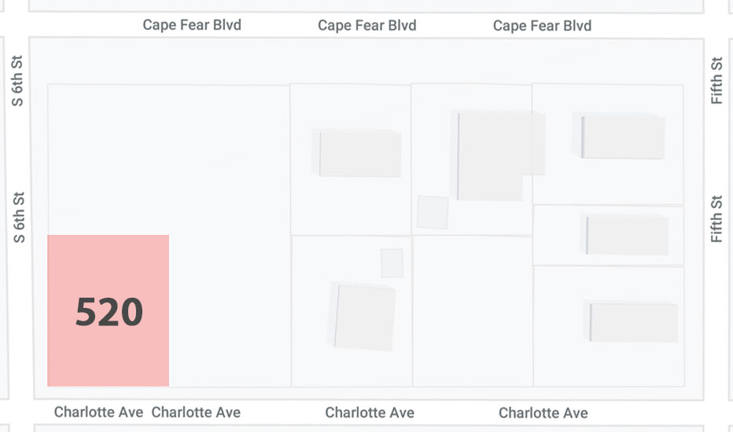Select the small shed beside the L-shaped building
The image size is (733, 432).
(433, 213)
